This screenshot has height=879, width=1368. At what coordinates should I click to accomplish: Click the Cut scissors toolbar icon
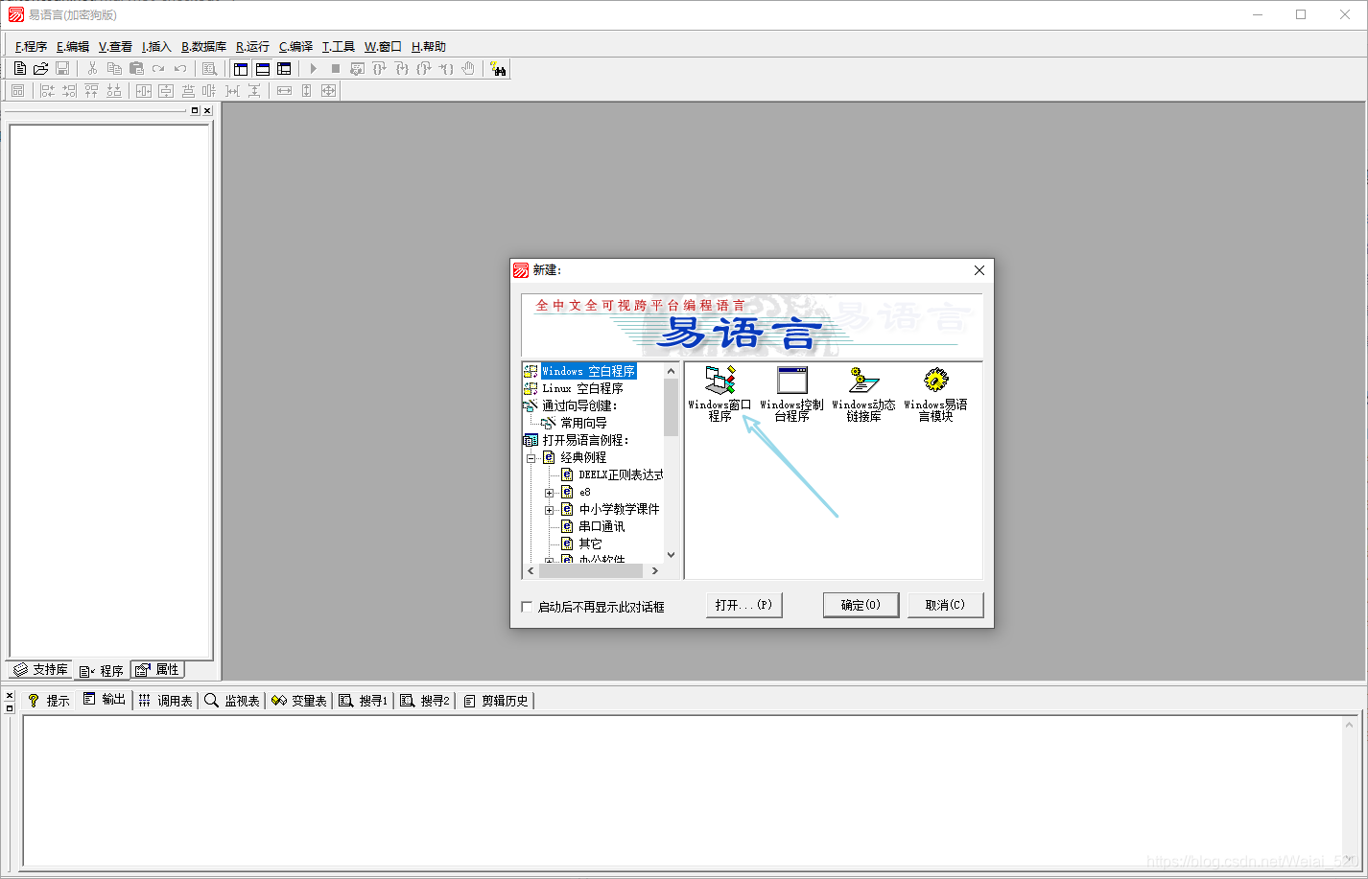pyautogui.click(x=92, y=68)
